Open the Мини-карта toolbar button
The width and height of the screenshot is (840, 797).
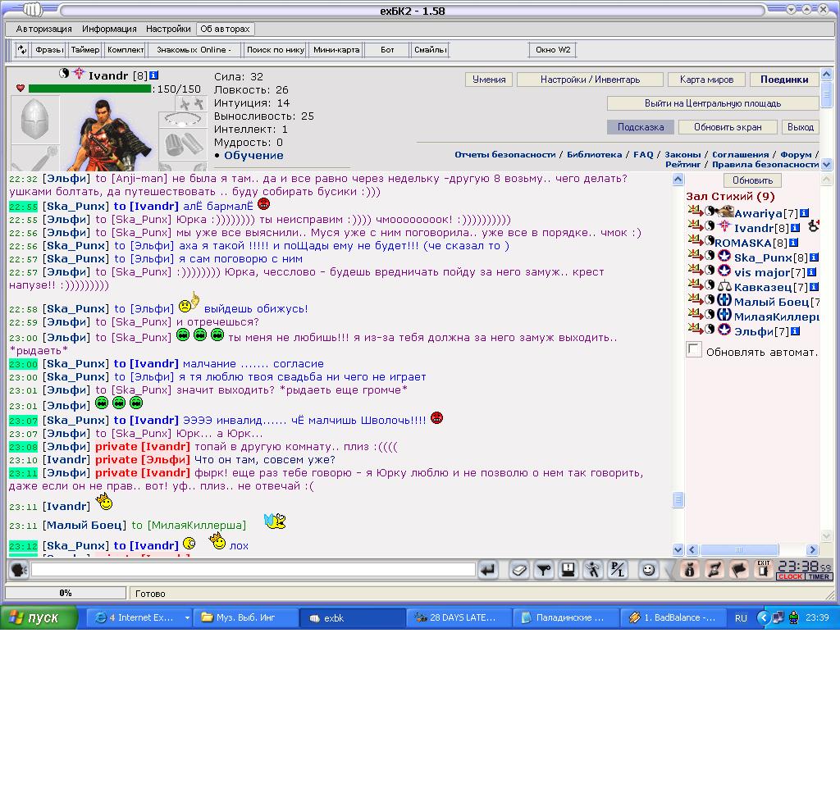pyautogui.click(x=336, y=50)
